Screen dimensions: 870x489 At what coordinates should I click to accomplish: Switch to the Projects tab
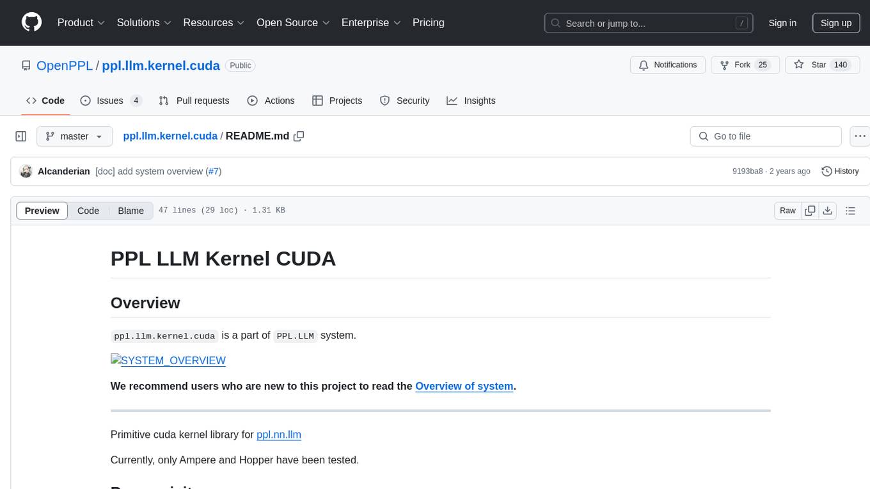coord(337,100)
